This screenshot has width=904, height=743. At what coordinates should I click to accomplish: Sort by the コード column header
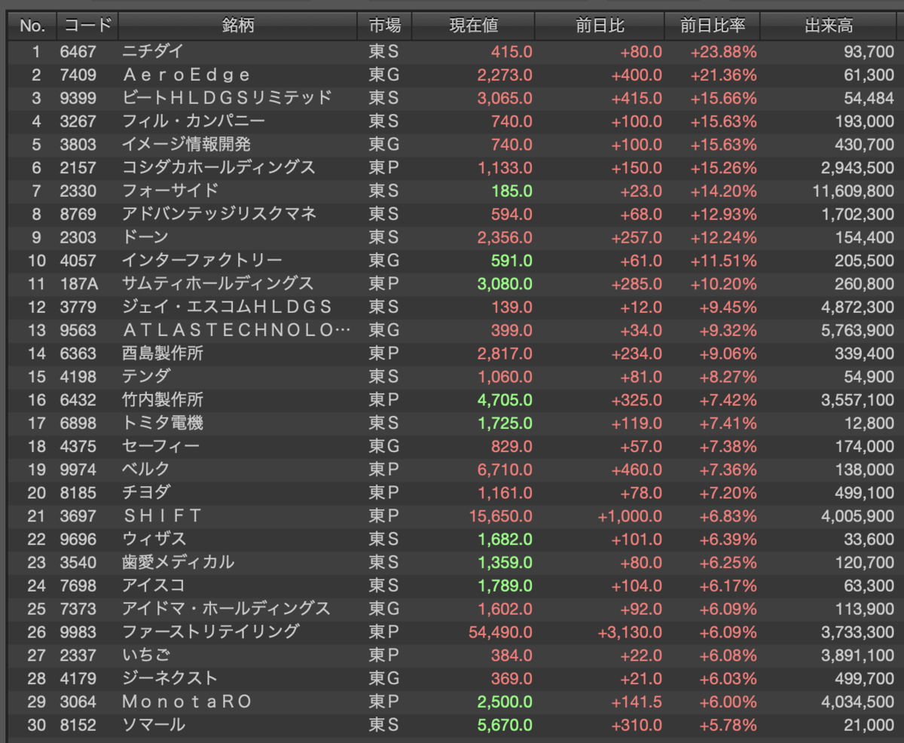87,26
